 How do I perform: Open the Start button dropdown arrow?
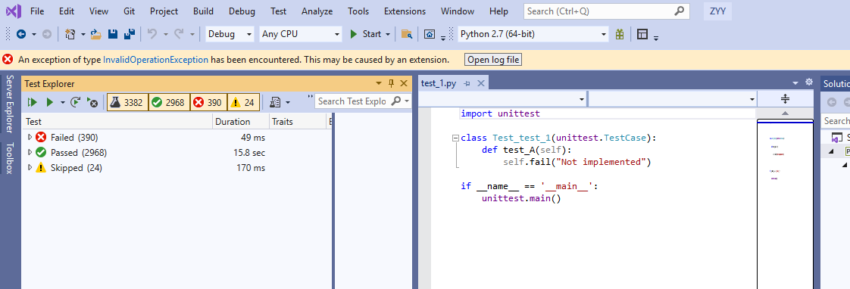(388, 34)
